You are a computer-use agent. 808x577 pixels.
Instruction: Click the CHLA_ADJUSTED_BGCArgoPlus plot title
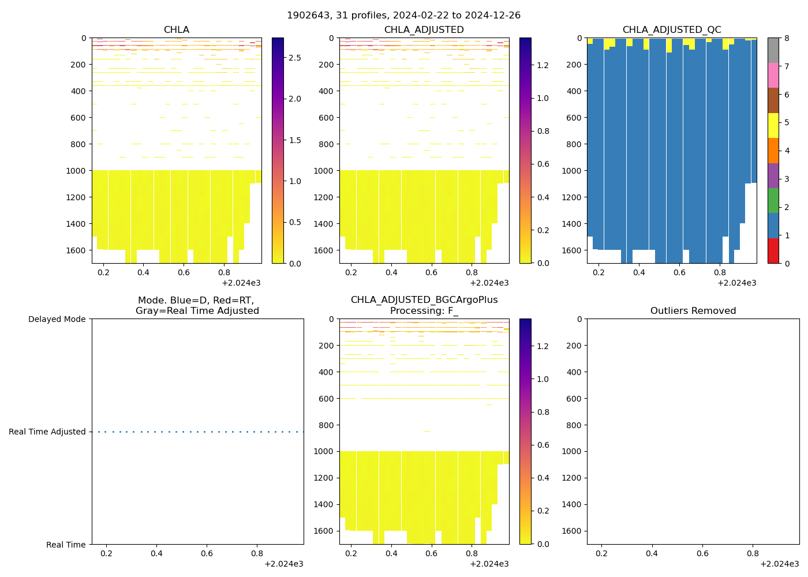(x=424, y=305)
